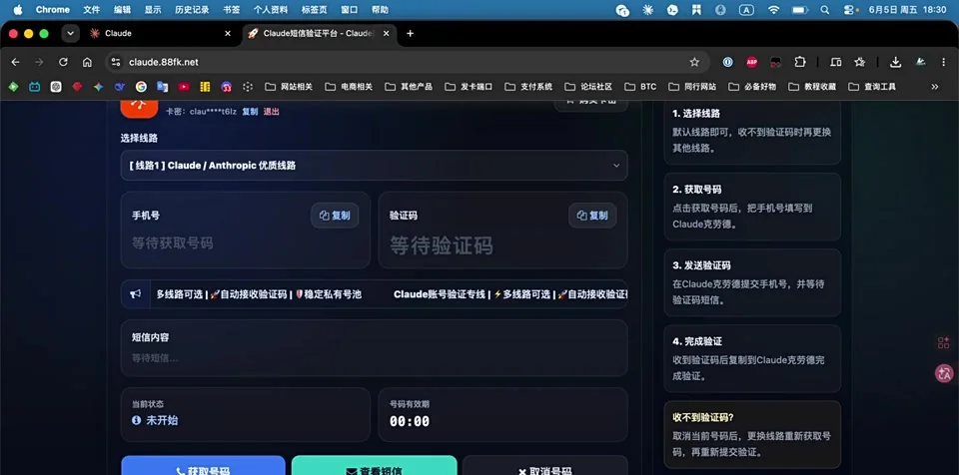The width and height of the screenshot is (959, 475).
Task: Open the 论坛社区 bookmark folder
Action: coord(588,87)
